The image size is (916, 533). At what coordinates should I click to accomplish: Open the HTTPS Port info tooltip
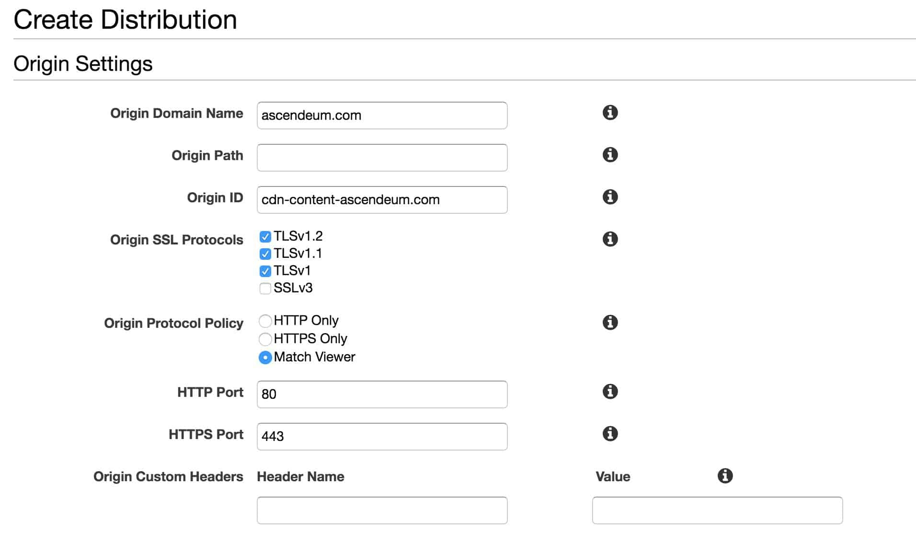tap(609, 433)
